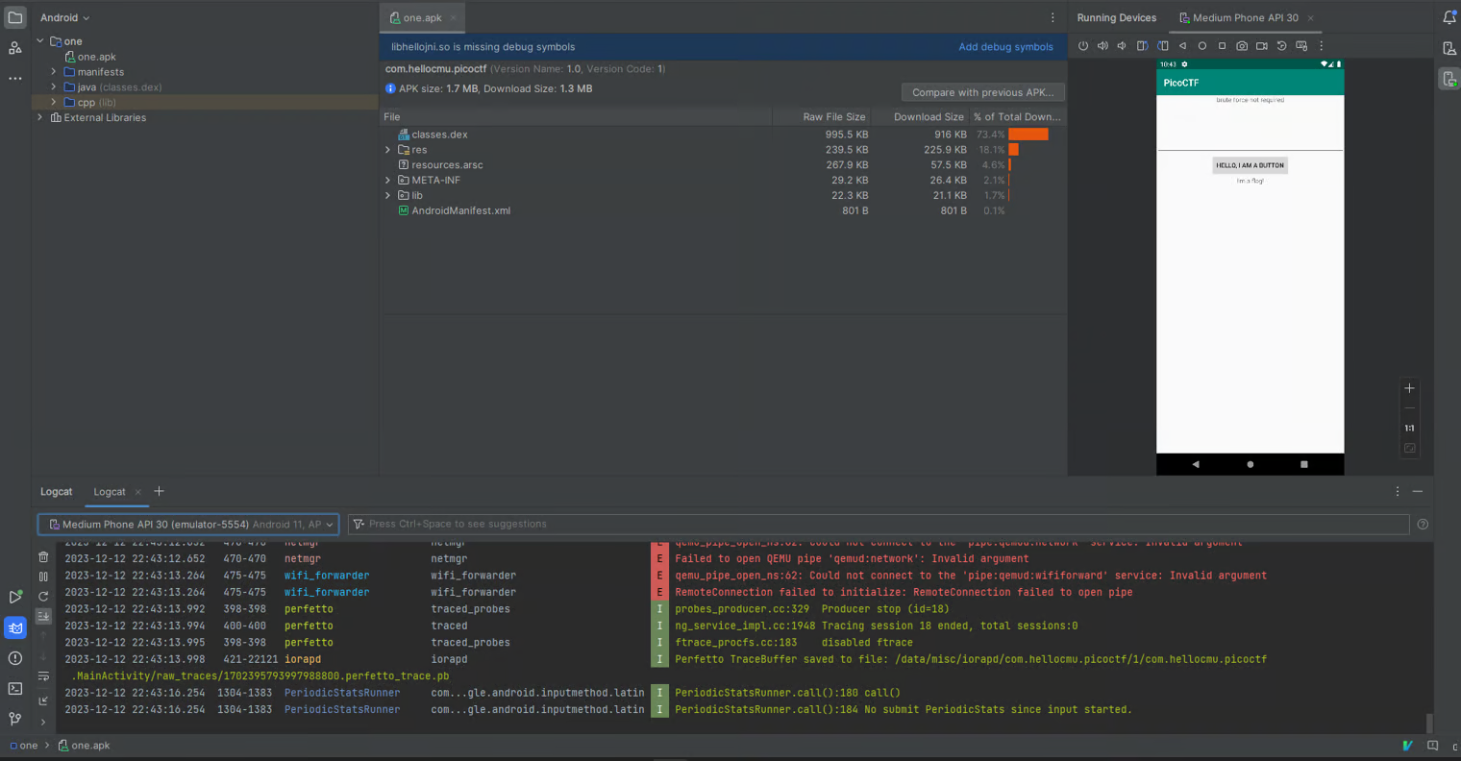Toggle Logcat scroll to the end
Viewport: 1461px width, 761px height.
coord(43,617)
